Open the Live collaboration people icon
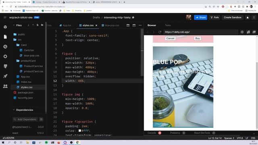The width and height of the screenshot is (258, 145). pyautogui.click(x=5, y=86)
